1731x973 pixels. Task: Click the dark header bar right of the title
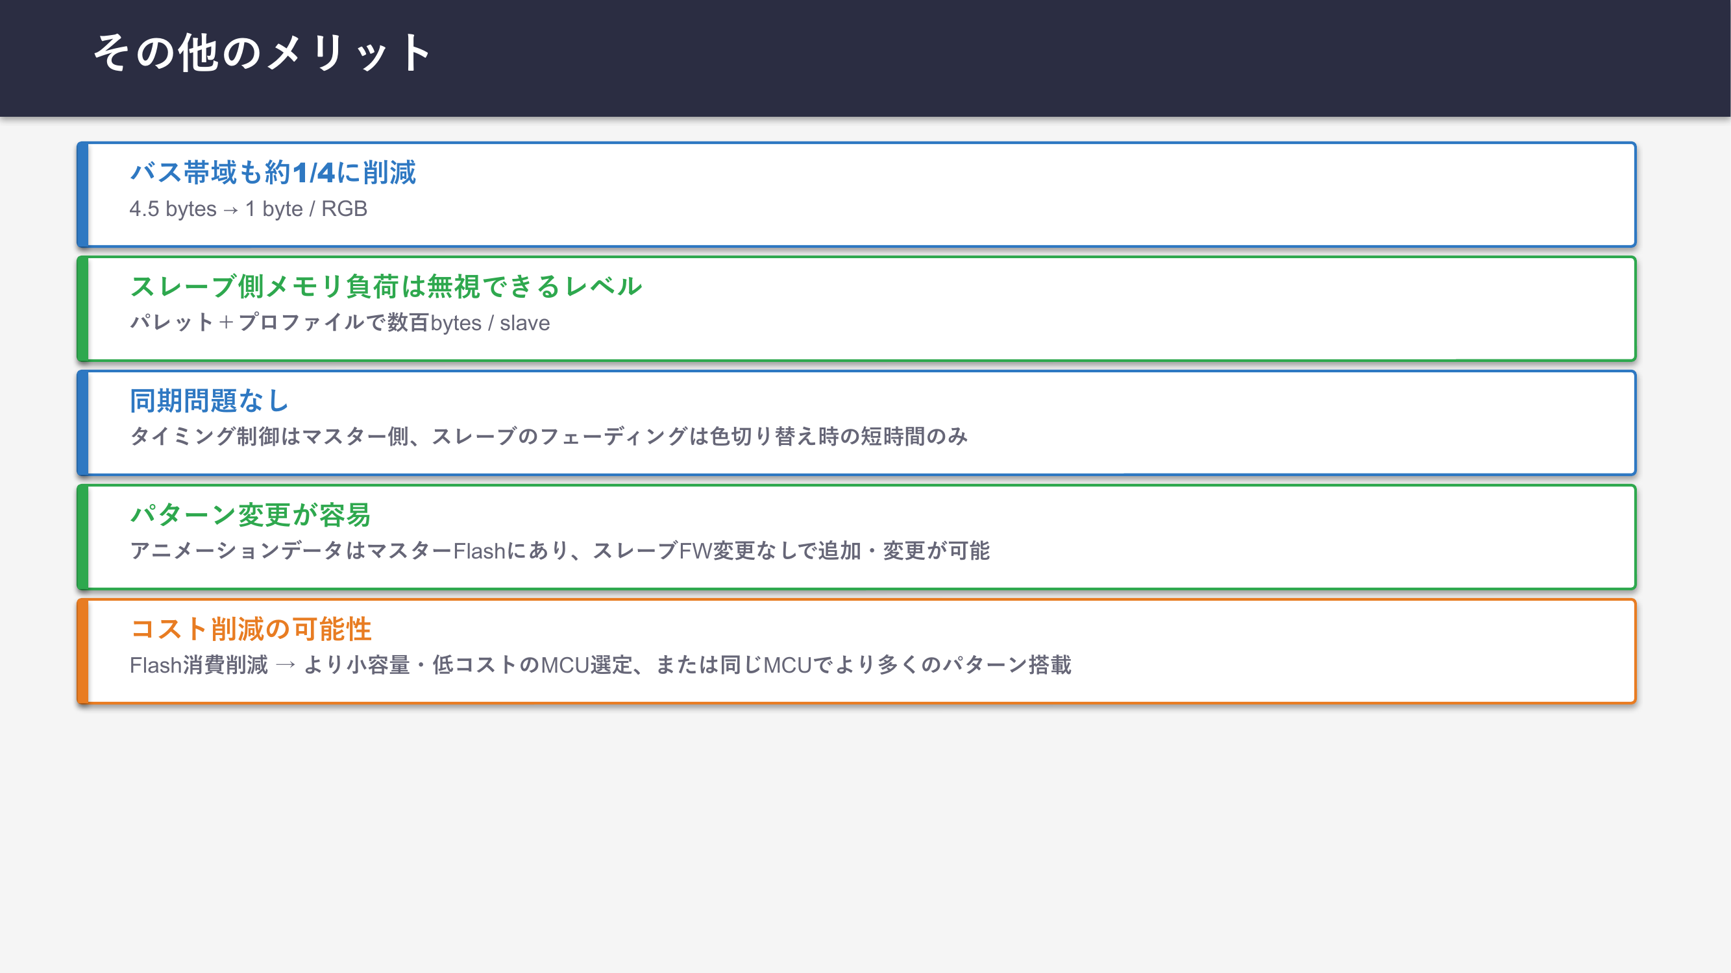(x=1075, y=57)
